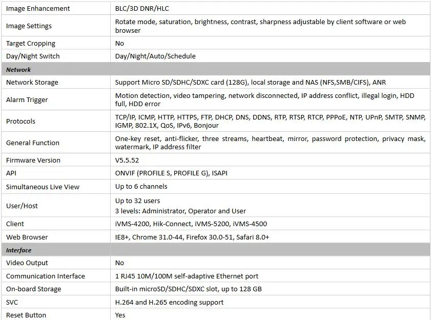Click the "Video Output" label
The width and height of the screenshot is (432, 320).
27,263
